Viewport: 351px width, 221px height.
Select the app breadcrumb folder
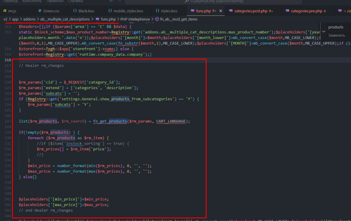click(15, 19)
